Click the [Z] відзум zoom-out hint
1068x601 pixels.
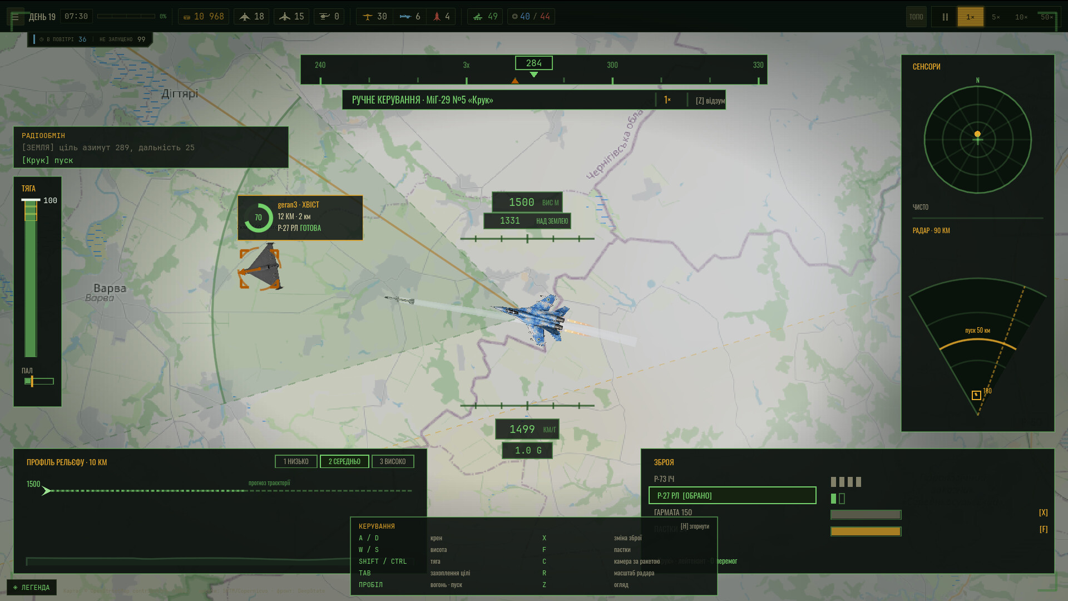click(x=710, y=101)
